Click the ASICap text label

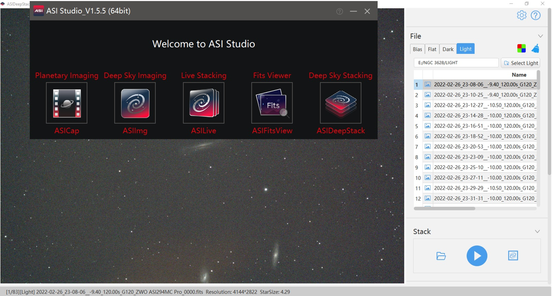[x=67, y=131]
